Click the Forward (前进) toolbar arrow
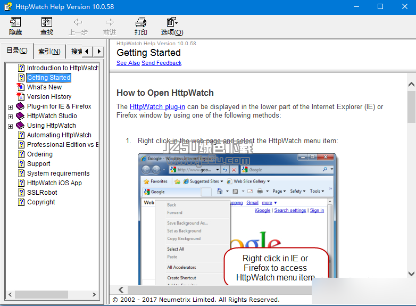The height and width of the screenshot is (306, 416). 110,22
